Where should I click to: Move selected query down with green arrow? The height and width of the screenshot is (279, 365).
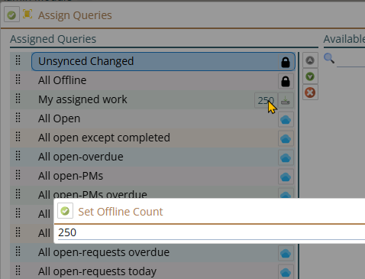310,76
